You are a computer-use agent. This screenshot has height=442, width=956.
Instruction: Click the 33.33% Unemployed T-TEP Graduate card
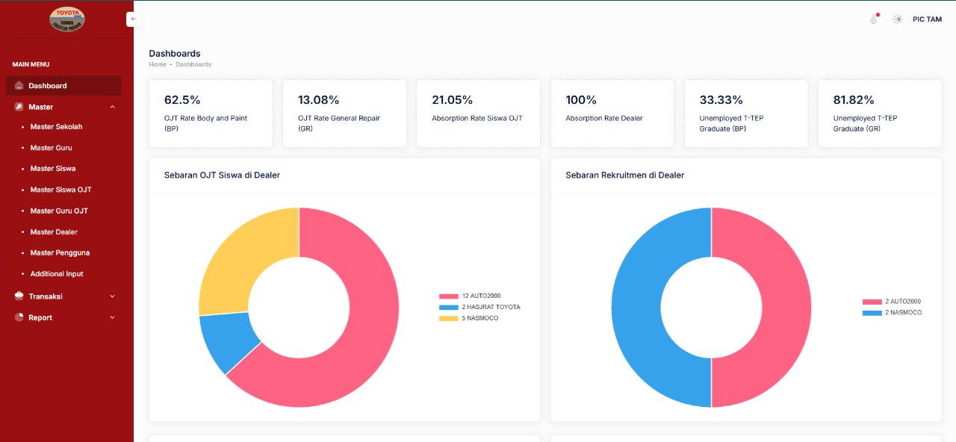[x=746, y=113]
